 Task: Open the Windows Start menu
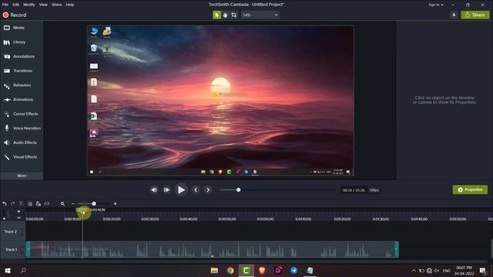(7, 270)
